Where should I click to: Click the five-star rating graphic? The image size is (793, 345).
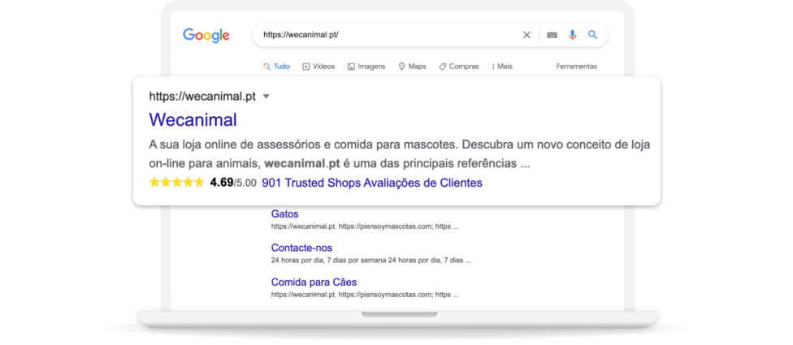pyautogui.click(x=176, y=183)
